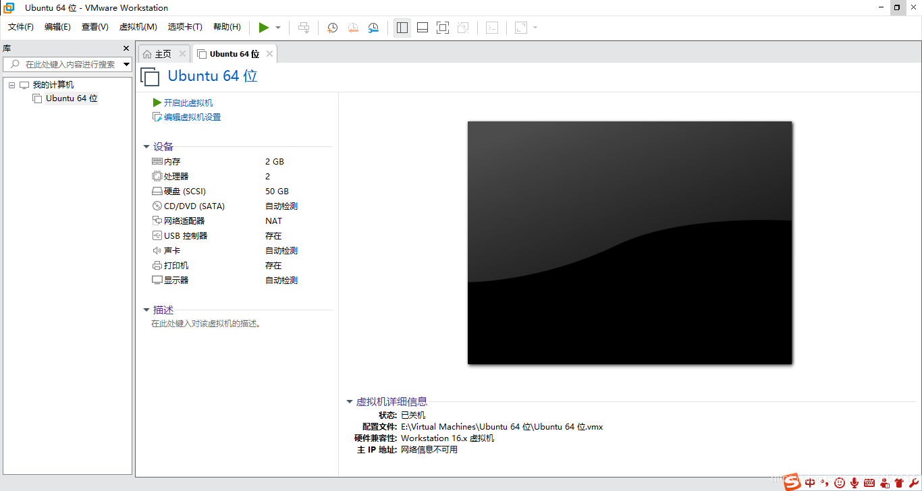Click the take snapshot clock icon
This screenshot has height=491, width=922.
(x=333, y=28)
